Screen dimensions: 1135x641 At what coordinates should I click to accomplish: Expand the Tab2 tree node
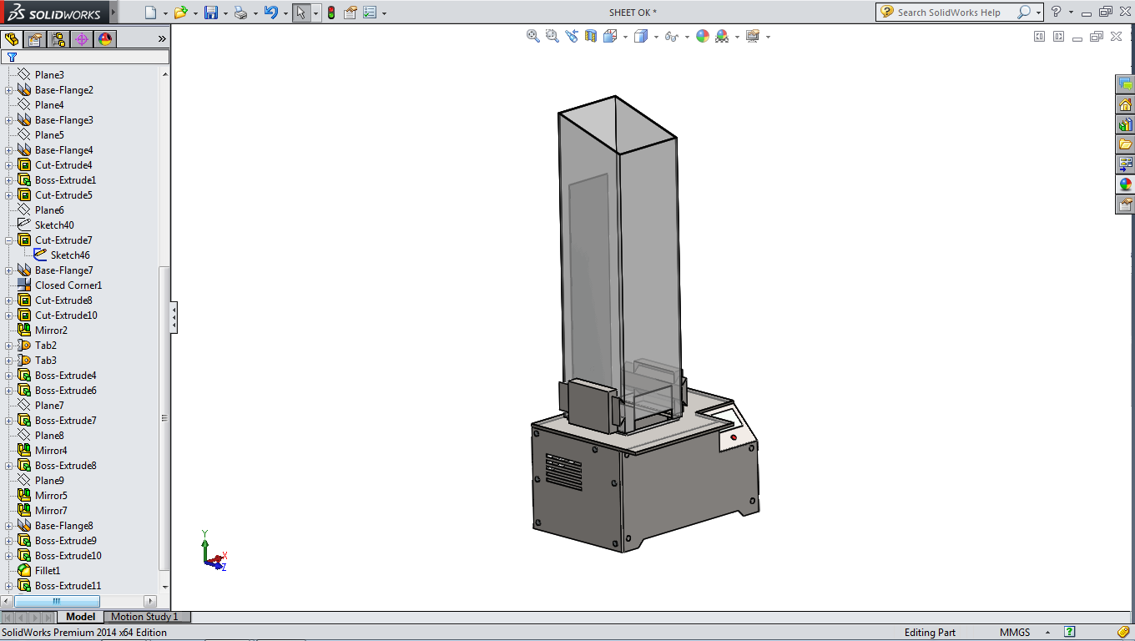click(9, 346)
